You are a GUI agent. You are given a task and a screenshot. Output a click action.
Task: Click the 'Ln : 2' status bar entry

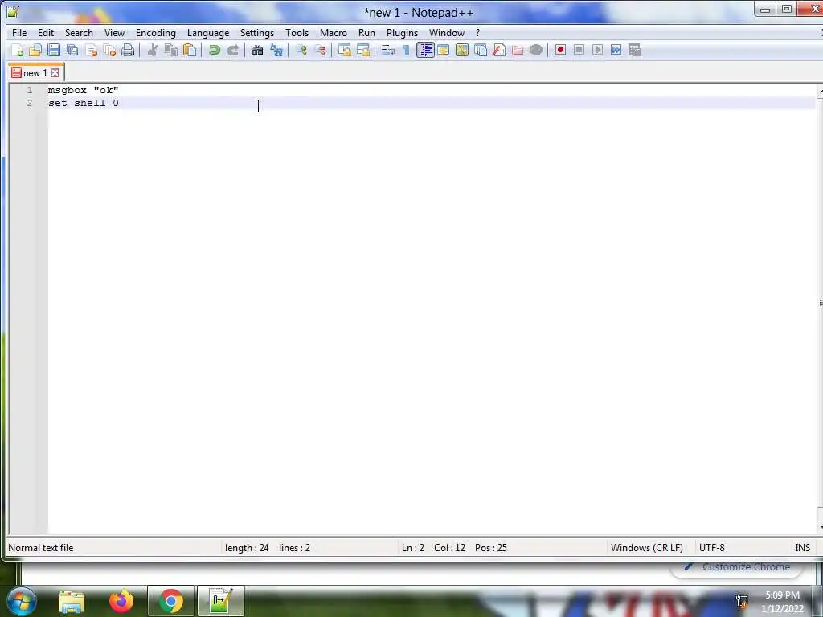point(412,548)
